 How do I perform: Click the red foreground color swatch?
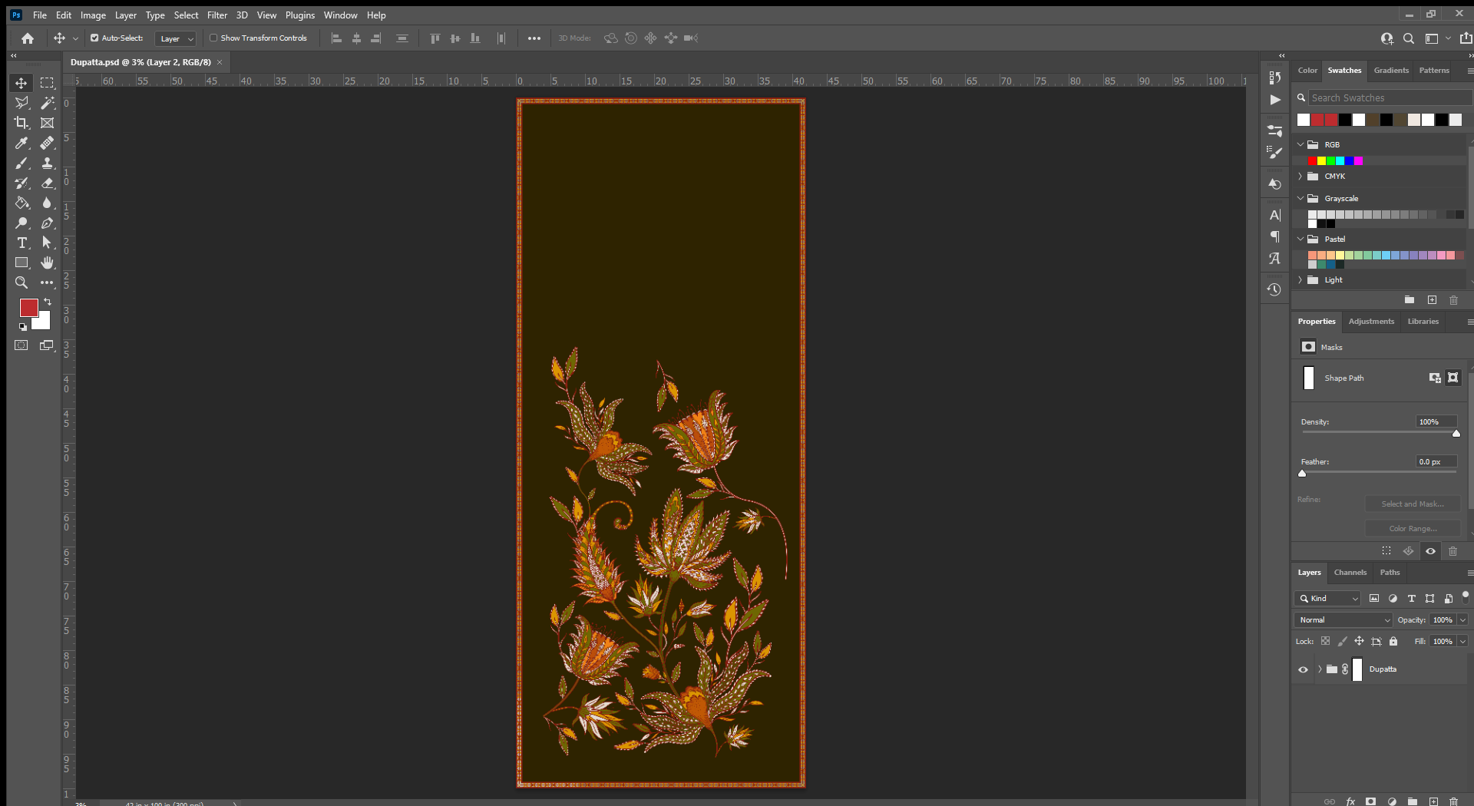point(28,307)
